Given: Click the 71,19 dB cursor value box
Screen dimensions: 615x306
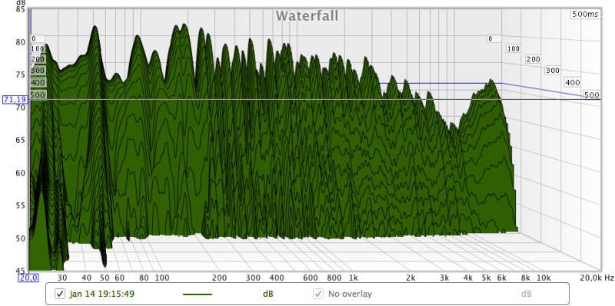Looking at the screenshot, I should pyautogui.click(x=15, y=100).
